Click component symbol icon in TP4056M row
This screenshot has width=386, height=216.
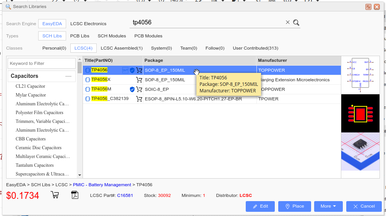[x=88, y=89]
